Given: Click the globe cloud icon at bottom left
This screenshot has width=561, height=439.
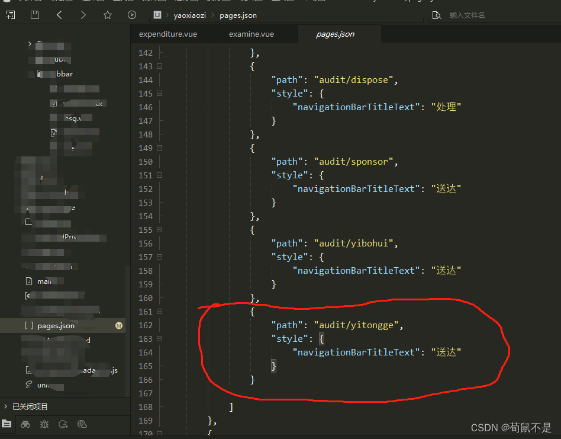Looking at the screenshot, I should 82,424.
